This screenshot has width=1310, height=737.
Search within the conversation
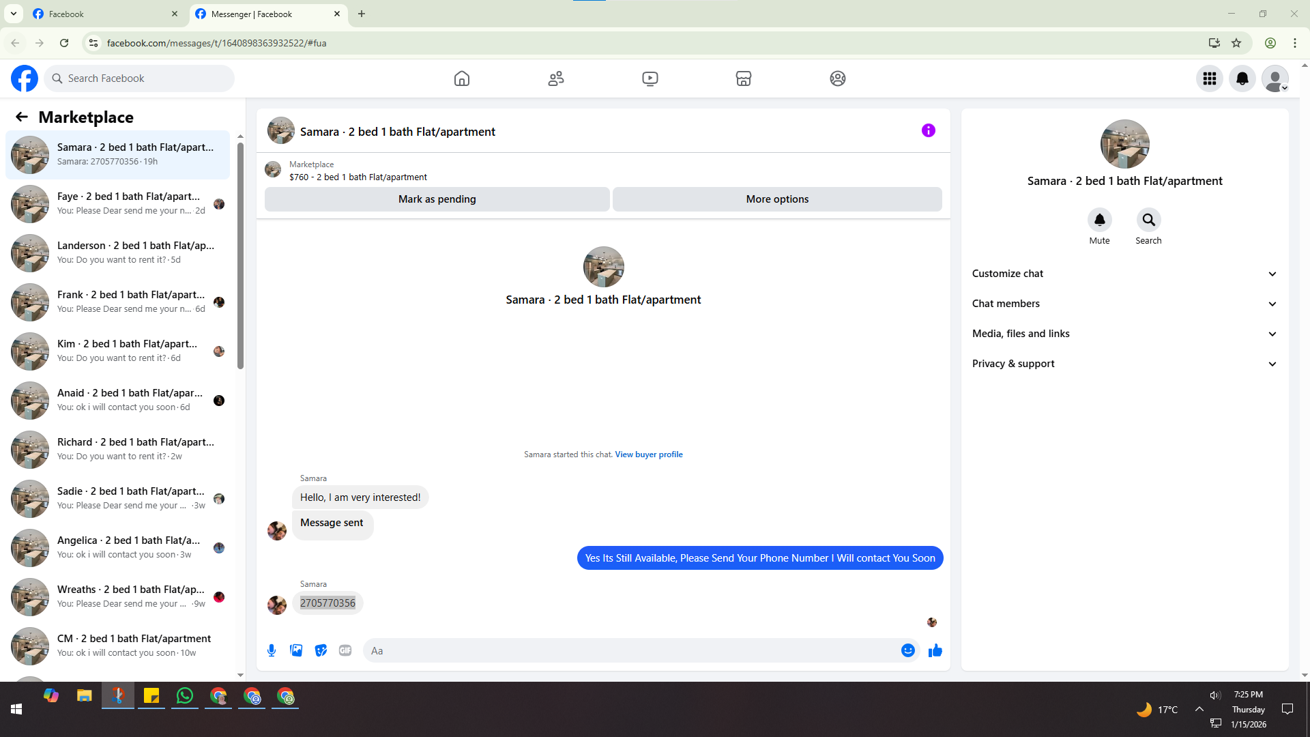coord(1148,220)
